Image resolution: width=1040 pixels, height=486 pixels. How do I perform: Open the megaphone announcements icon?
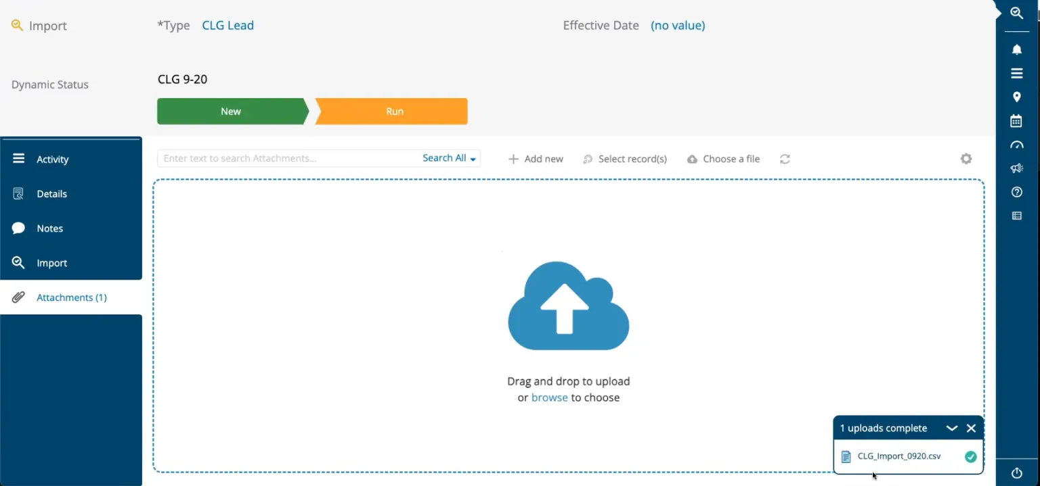1016,168
